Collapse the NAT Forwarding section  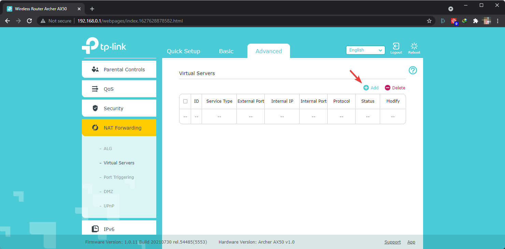point(119,128)
